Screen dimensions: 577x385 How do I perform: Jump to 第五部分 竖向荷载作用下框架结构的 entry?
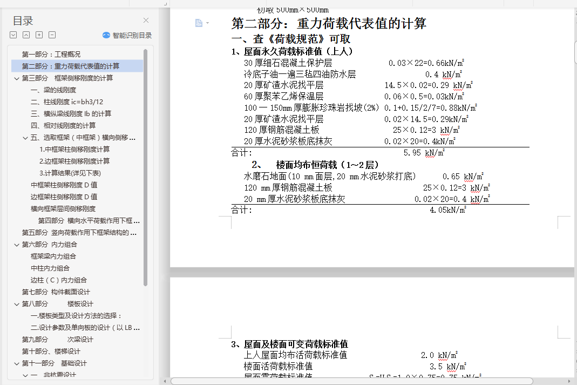79,233
